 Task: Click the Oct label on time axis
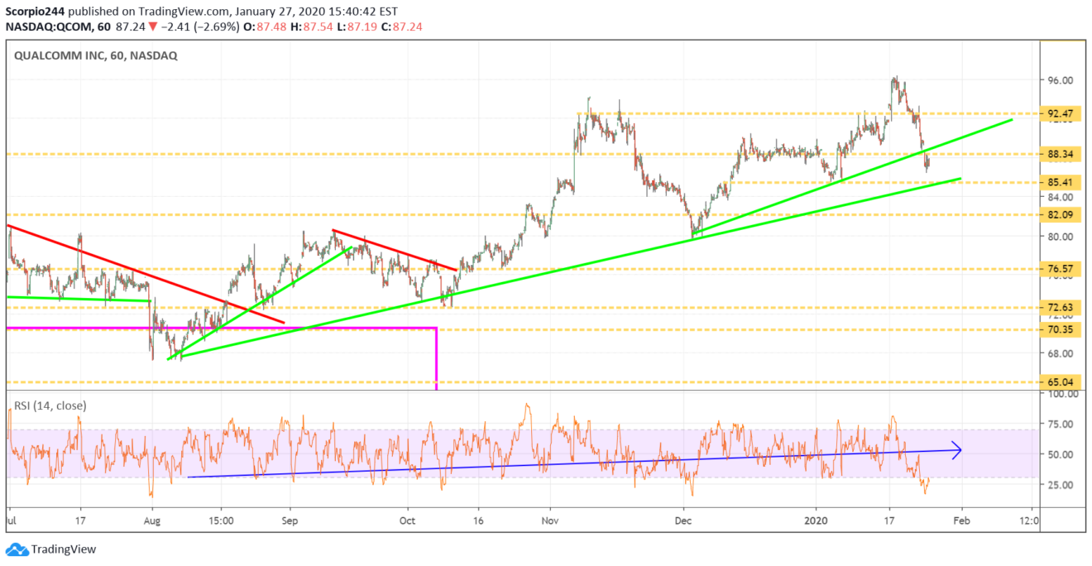pos(408,523)
